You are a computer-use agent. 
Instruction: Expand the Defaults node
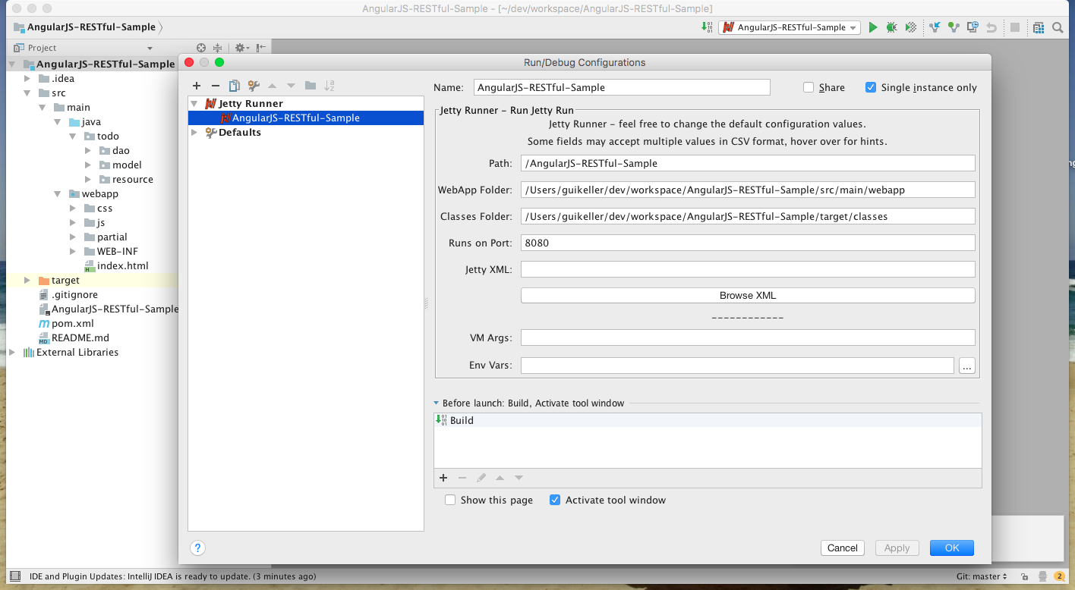(x=194, y=132)
